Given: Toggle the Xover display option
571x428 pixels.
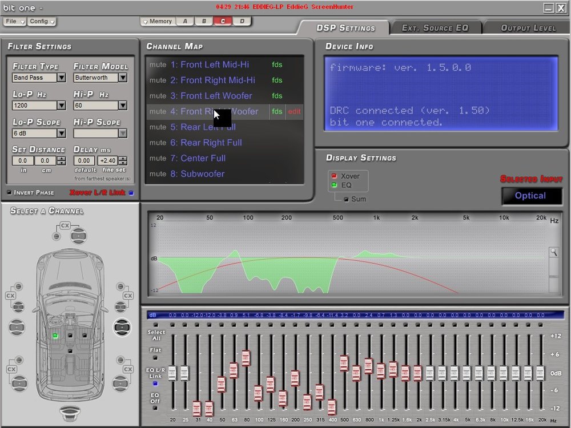Looking at the screenshot, I should click(334, 176).
